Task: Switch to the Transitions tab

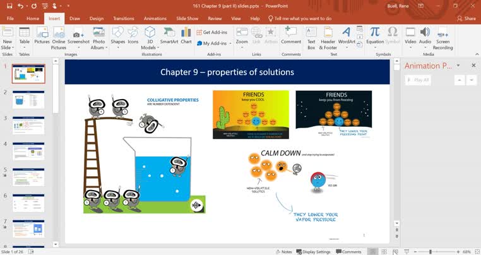Action: point(125,18)
